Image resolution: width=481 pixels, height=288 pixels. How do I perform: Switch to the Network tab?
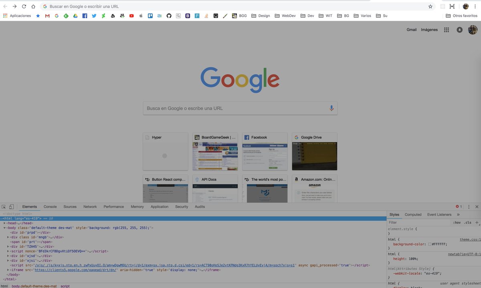(x=90, y=207)
